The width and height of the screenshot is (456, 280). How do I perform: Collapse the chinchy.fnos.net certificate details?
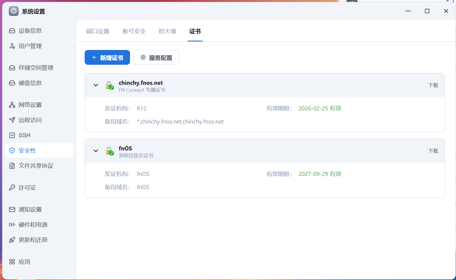click(96, 85)
